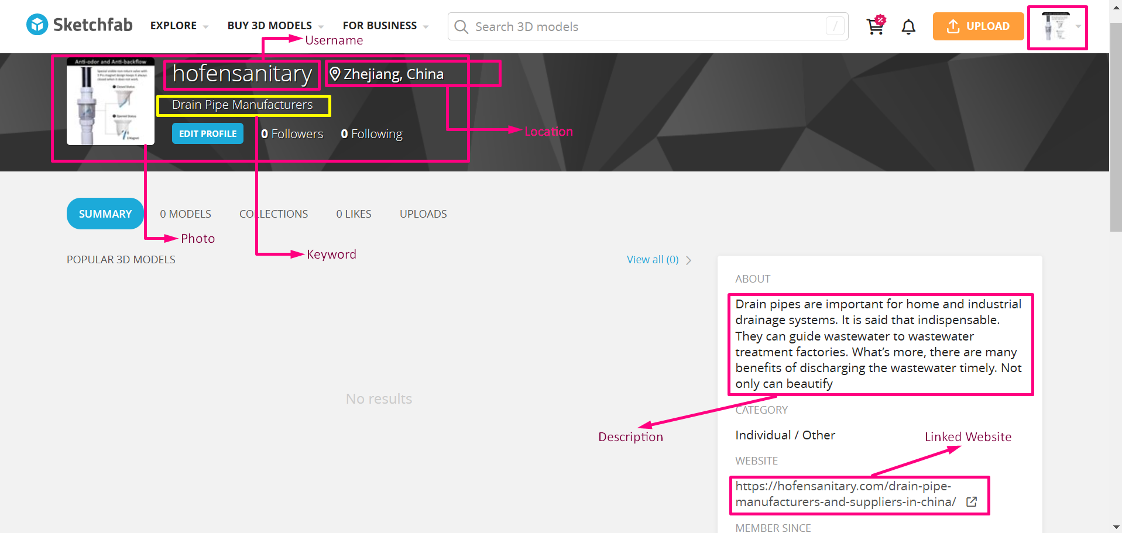Click the scrollbar down arrow
1122x533 pixels.
click(x=1116, y=527)
